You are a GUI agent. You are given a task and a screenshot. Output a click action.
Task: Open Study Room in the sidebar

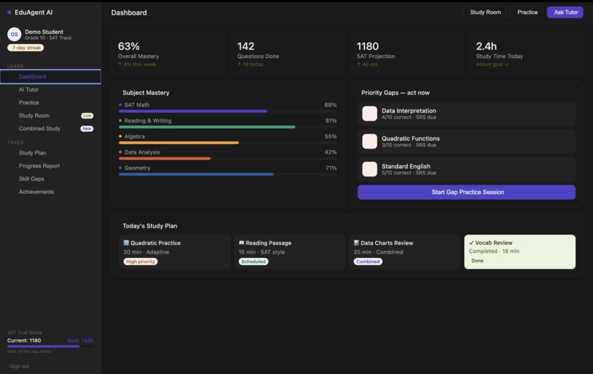click(51, 115)
